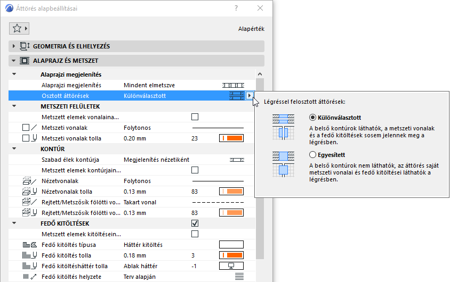Collapse the Metszeti felületek group
The height and width of the screenshot is (282, 450).
pos(14,106)
